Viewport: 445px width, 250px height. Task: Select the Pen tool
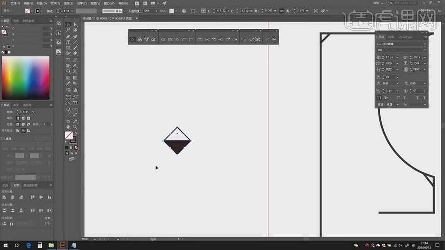(68, 36)
